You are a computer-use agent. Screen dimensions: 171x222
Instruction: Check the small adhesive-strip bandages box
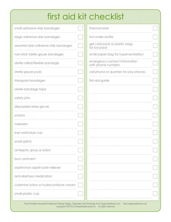coord(80,28)
